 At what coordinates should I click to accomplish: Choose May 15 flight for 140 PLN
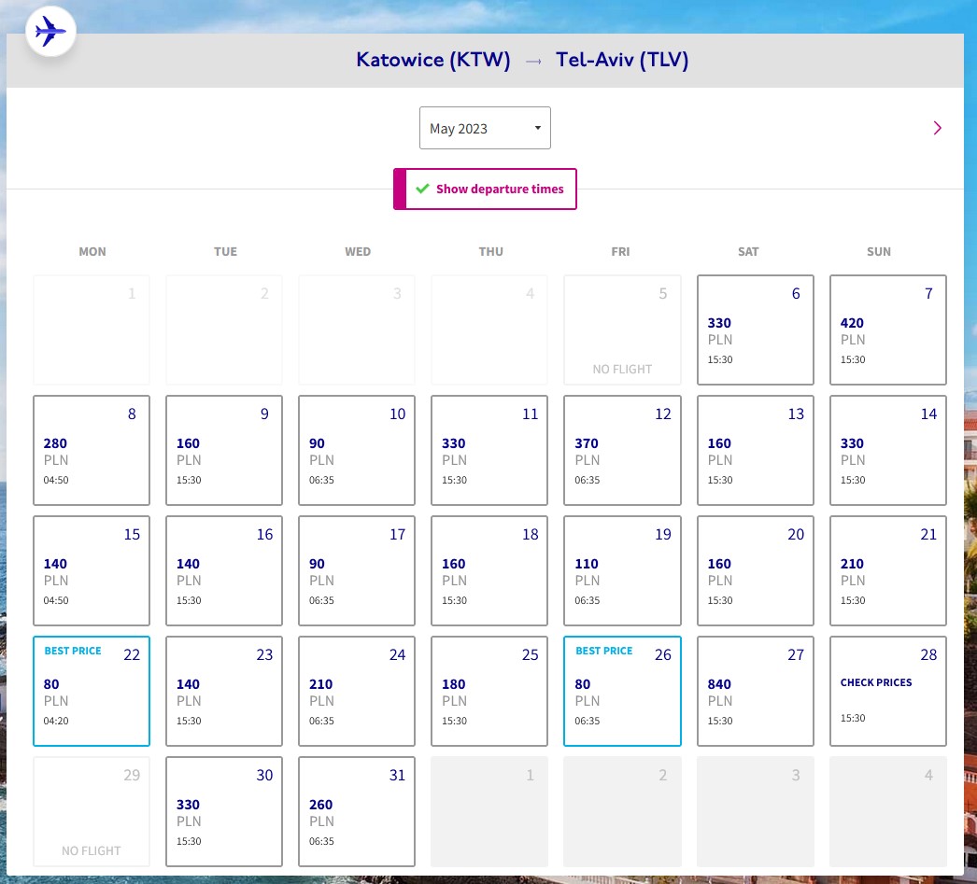92,571
